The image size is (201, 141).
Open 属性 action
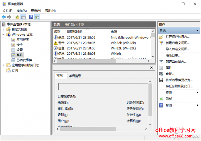tap(169, 68)
